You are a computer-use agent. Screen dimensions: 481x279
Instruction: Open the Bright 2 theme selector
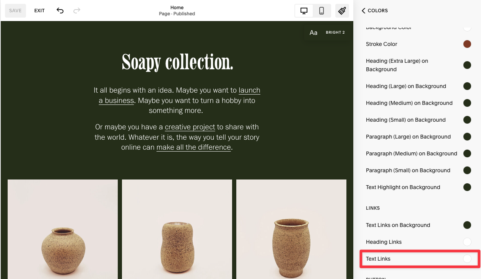click(x=335, y=32)
